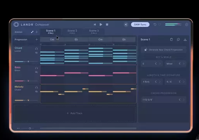Decrease length with the left arrow beside 4 Bars
Image resolution: width=199 pixels, height=140 pixels.
click(x=156, y=82)
